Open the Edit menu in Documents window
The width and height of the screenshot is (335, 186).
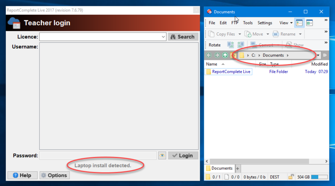point(223,23)
